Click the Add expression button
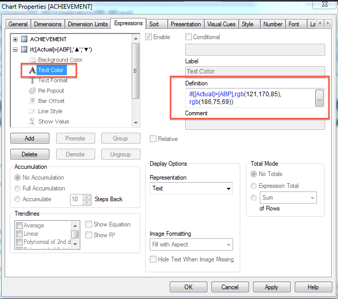This screenshot has width=338, height=299. point(30,138)
